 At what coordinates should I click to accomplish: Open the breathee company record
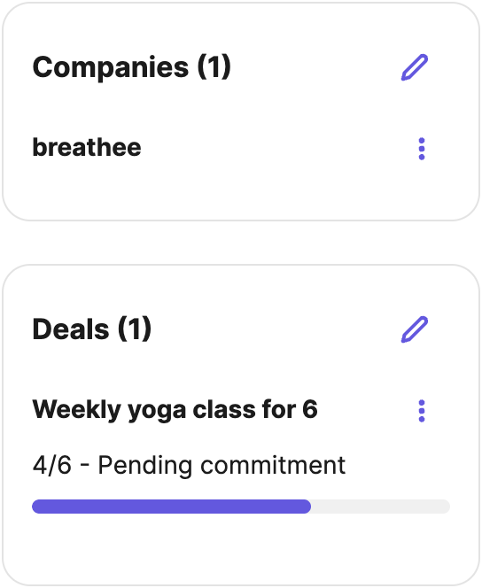[x=87, y=147]
